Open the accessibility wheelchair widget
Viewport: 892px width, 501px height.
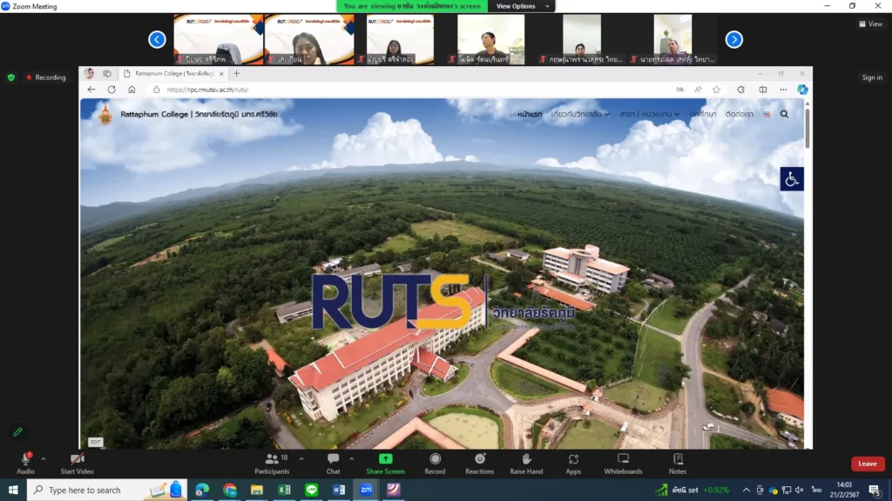pyautogui.click(x=791, y=179)
